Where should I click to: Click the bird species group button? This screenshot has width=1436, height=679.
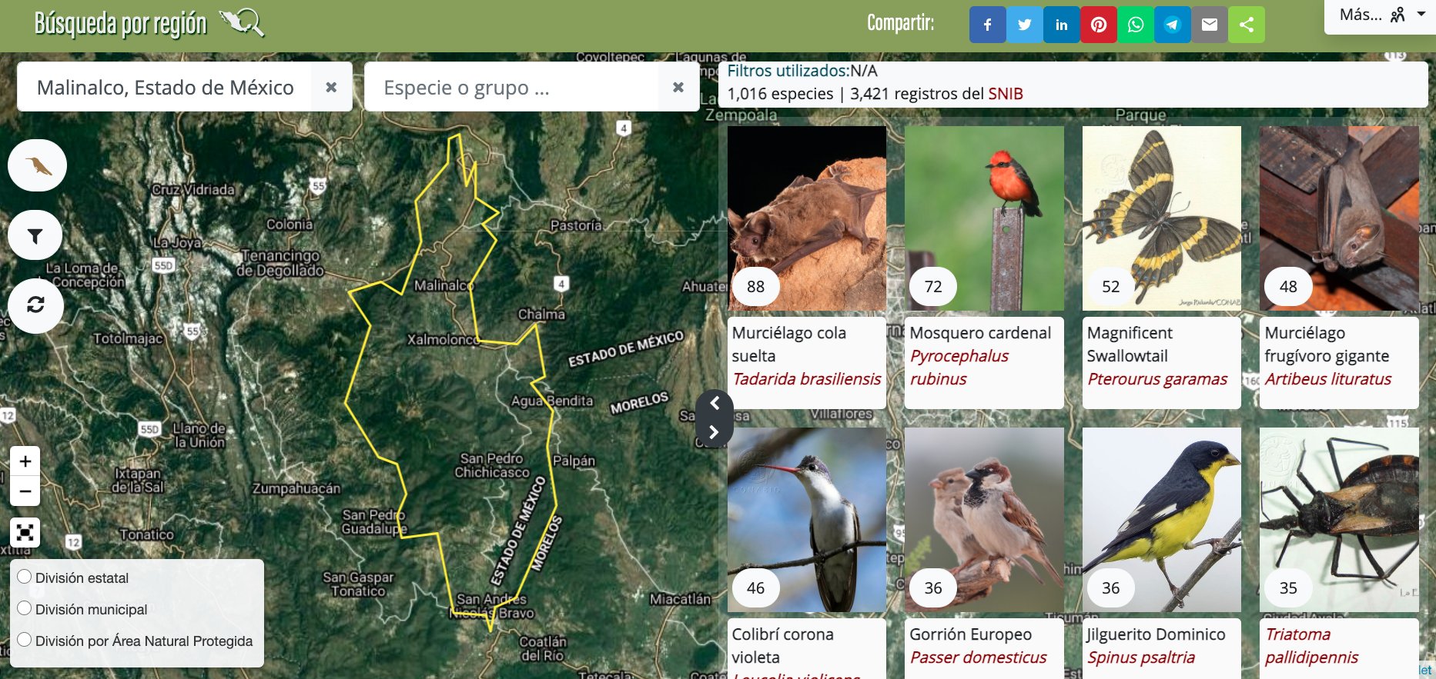pos(38,165)
